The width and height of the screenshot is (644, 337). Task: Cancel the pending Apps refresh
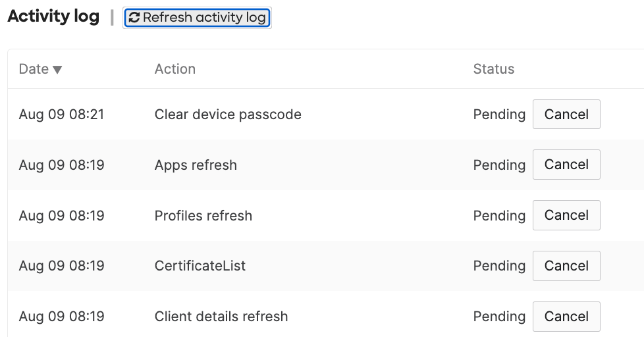(x=566, y=165)
